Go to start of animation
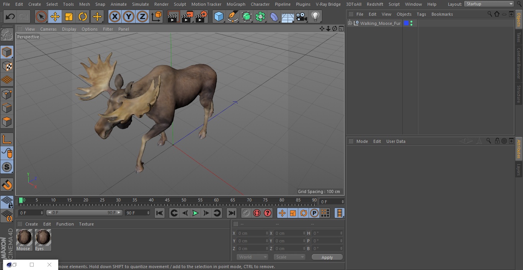The height and width of the screenshot is (270, 523). click(x=160, y=213)
